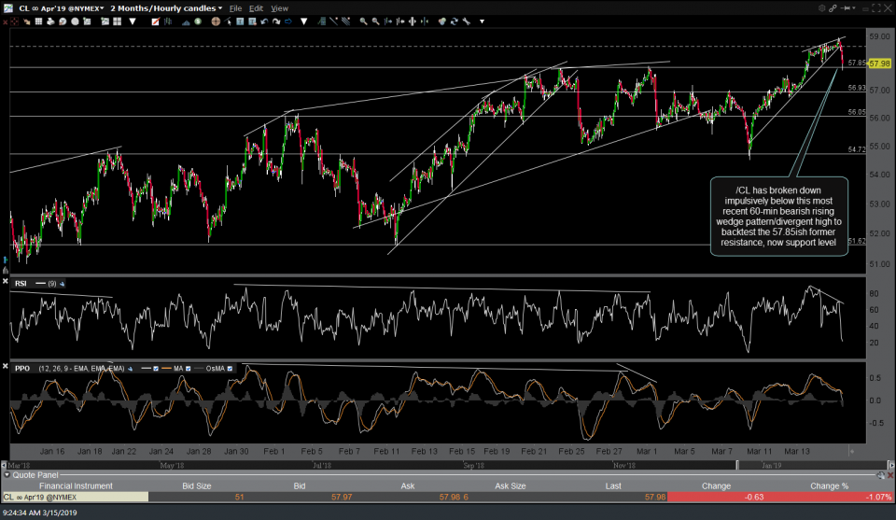The width and height of the screenshot is (896, 520).
Task: Open the dropdown triangle after layout icons
Action: [x=133, y=21]
